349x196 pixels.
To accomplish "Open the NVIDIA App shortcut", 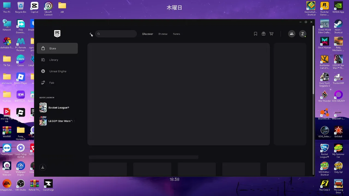I will 338,8.
